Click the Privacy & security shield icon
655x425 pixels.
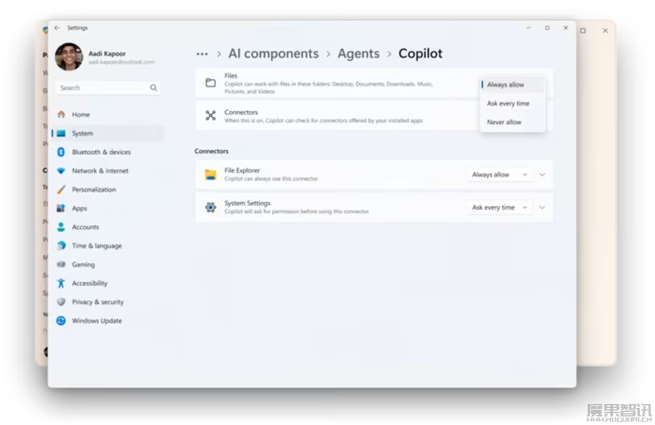(x=61, y=302)
